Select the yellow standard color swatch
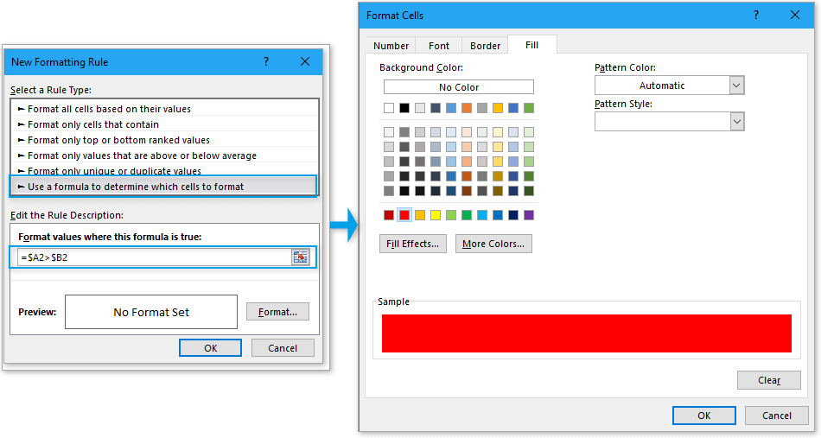The width and height of the screenshot is (821, 438). coord(436,215)
